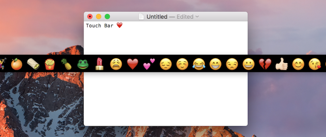Select the face blowing a kiss emoji
This screenshot has width=326, height=137.
point(315,64)
